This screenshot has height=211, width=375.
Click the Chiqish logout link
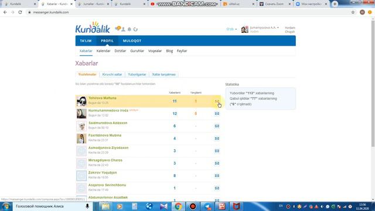[290, 32]
